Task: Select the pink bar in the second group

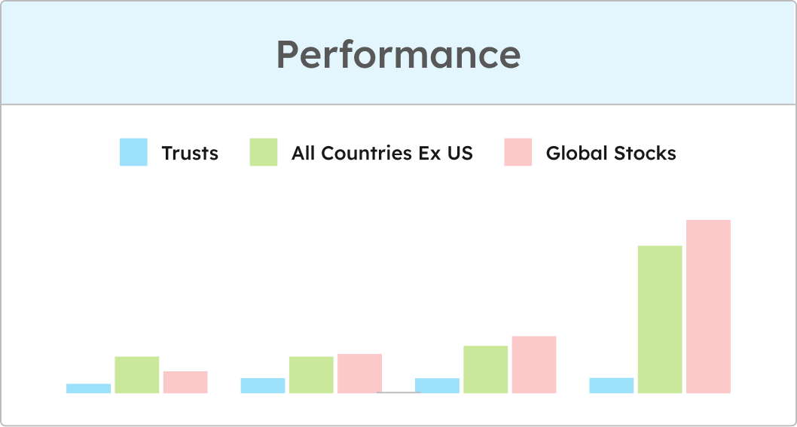Action: 359,374
